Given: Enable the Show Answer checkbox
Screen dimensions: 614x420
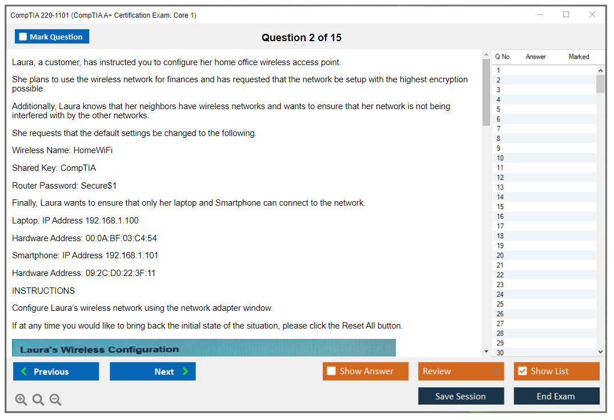Looking at the screenshot, I should [x=331, y=371].
